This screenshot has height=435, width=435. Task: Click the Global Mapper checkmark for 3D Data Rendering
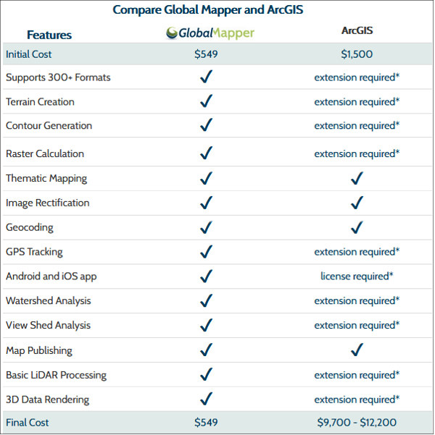click(206, 399)
